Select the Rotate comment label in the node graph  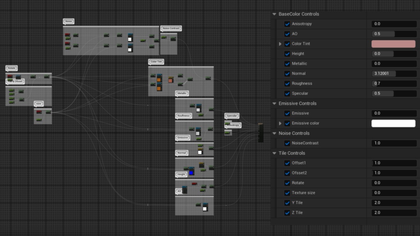click(11, 68)
